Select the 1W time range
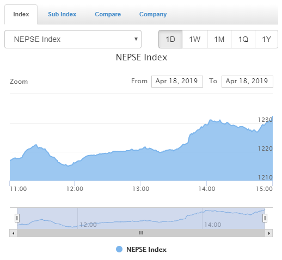The image size is (282, 260). (x=195, y=39)
